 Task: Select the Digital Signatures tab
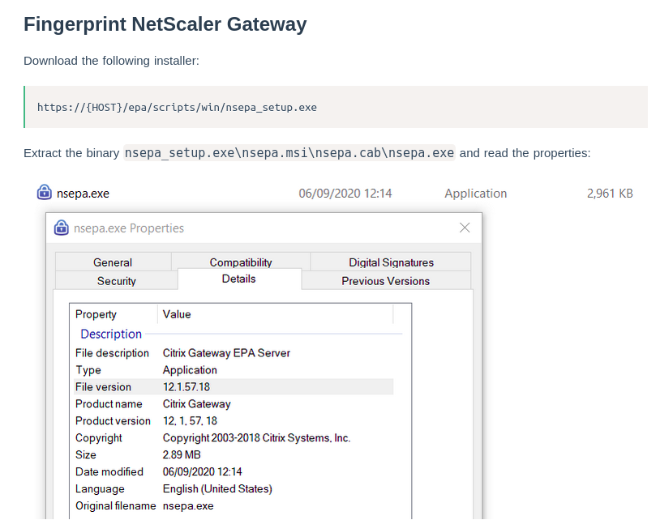(391, 262)
